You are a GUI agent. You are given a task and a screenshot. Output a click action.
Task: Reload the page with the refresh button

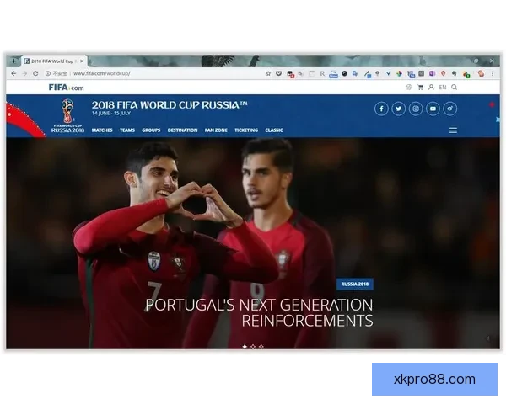pyautogui.click(x=35, y=73)
